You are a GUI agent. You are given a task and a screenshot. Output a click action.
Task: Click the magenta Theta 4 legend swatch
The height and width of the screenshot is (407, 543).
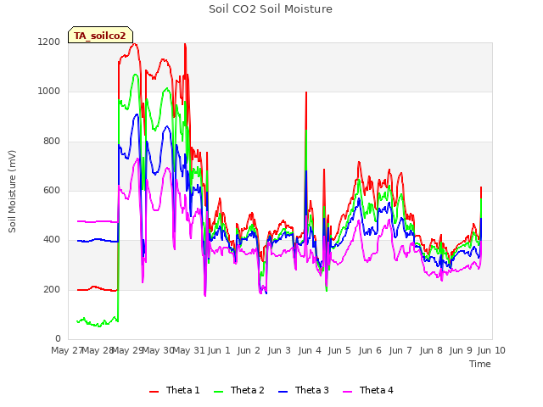(x=347, y=392)
